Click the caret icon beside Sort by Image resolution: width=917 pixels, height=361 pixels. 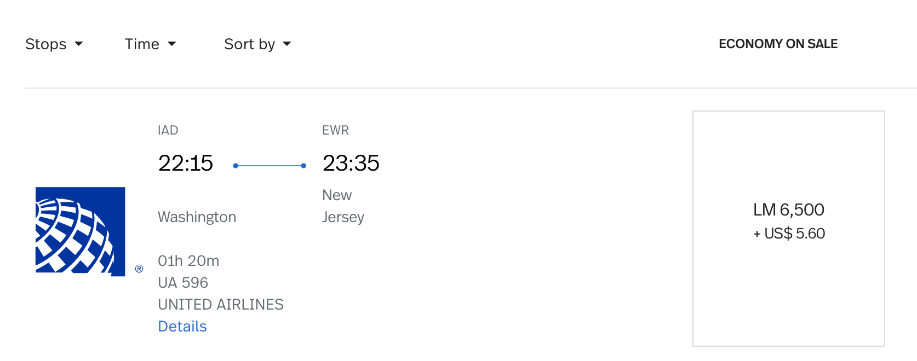pos(287,44)
